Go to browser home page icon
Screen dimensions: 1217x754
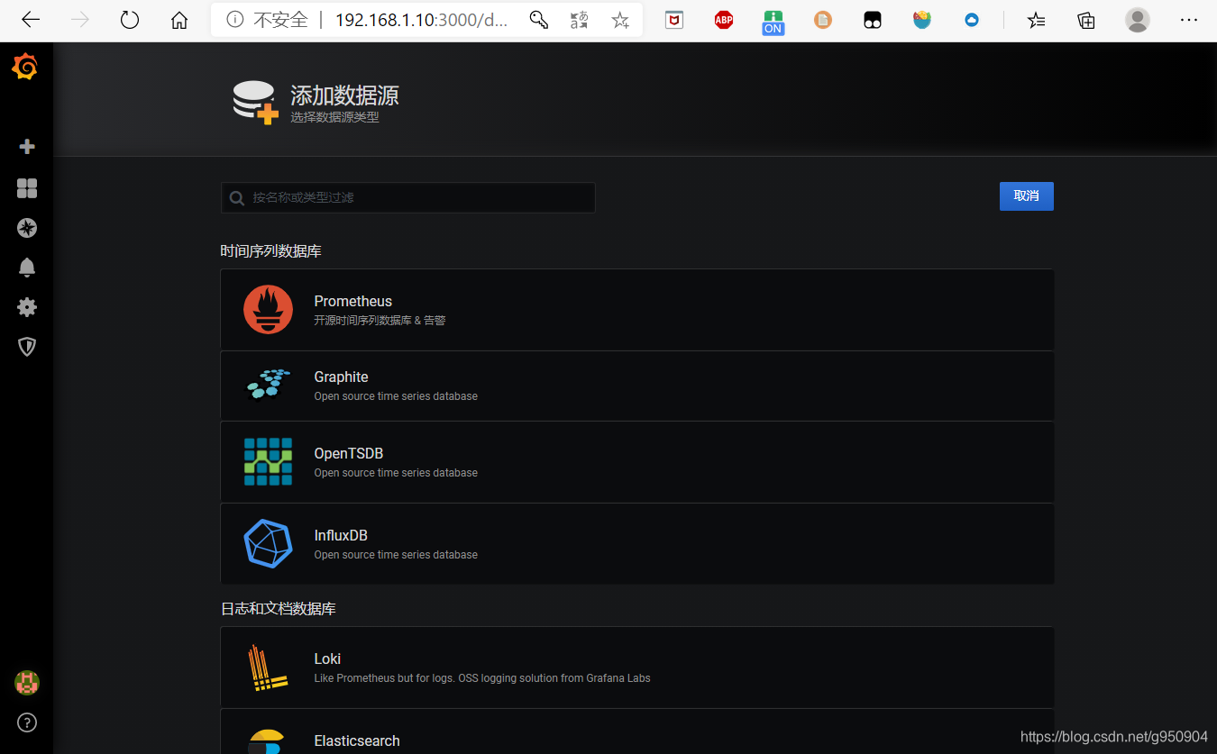pos(179,20)
